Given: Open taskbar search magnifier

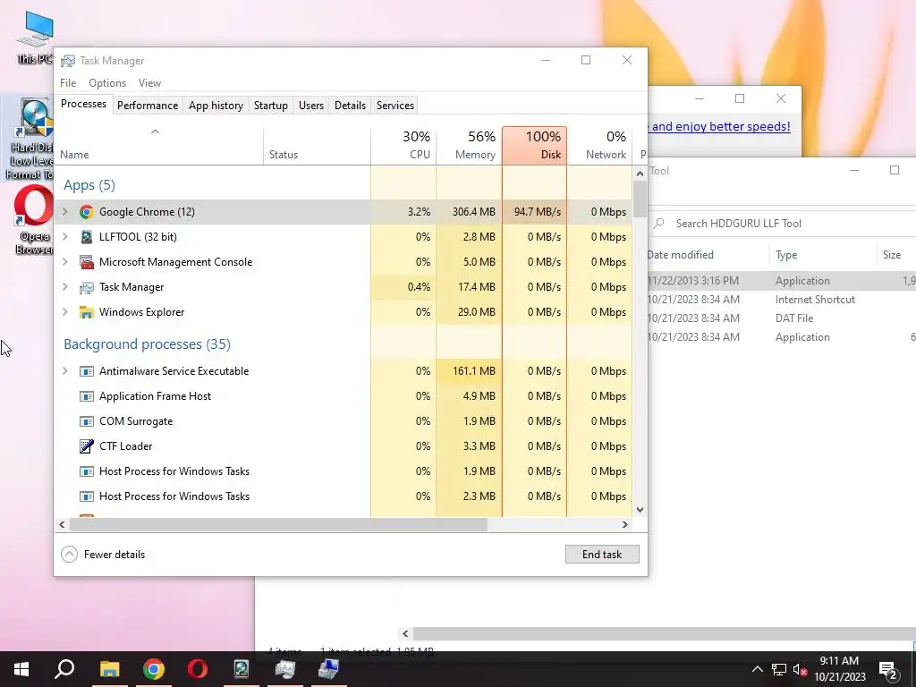Looking at the screenshot, I should [x=64, y=669].
